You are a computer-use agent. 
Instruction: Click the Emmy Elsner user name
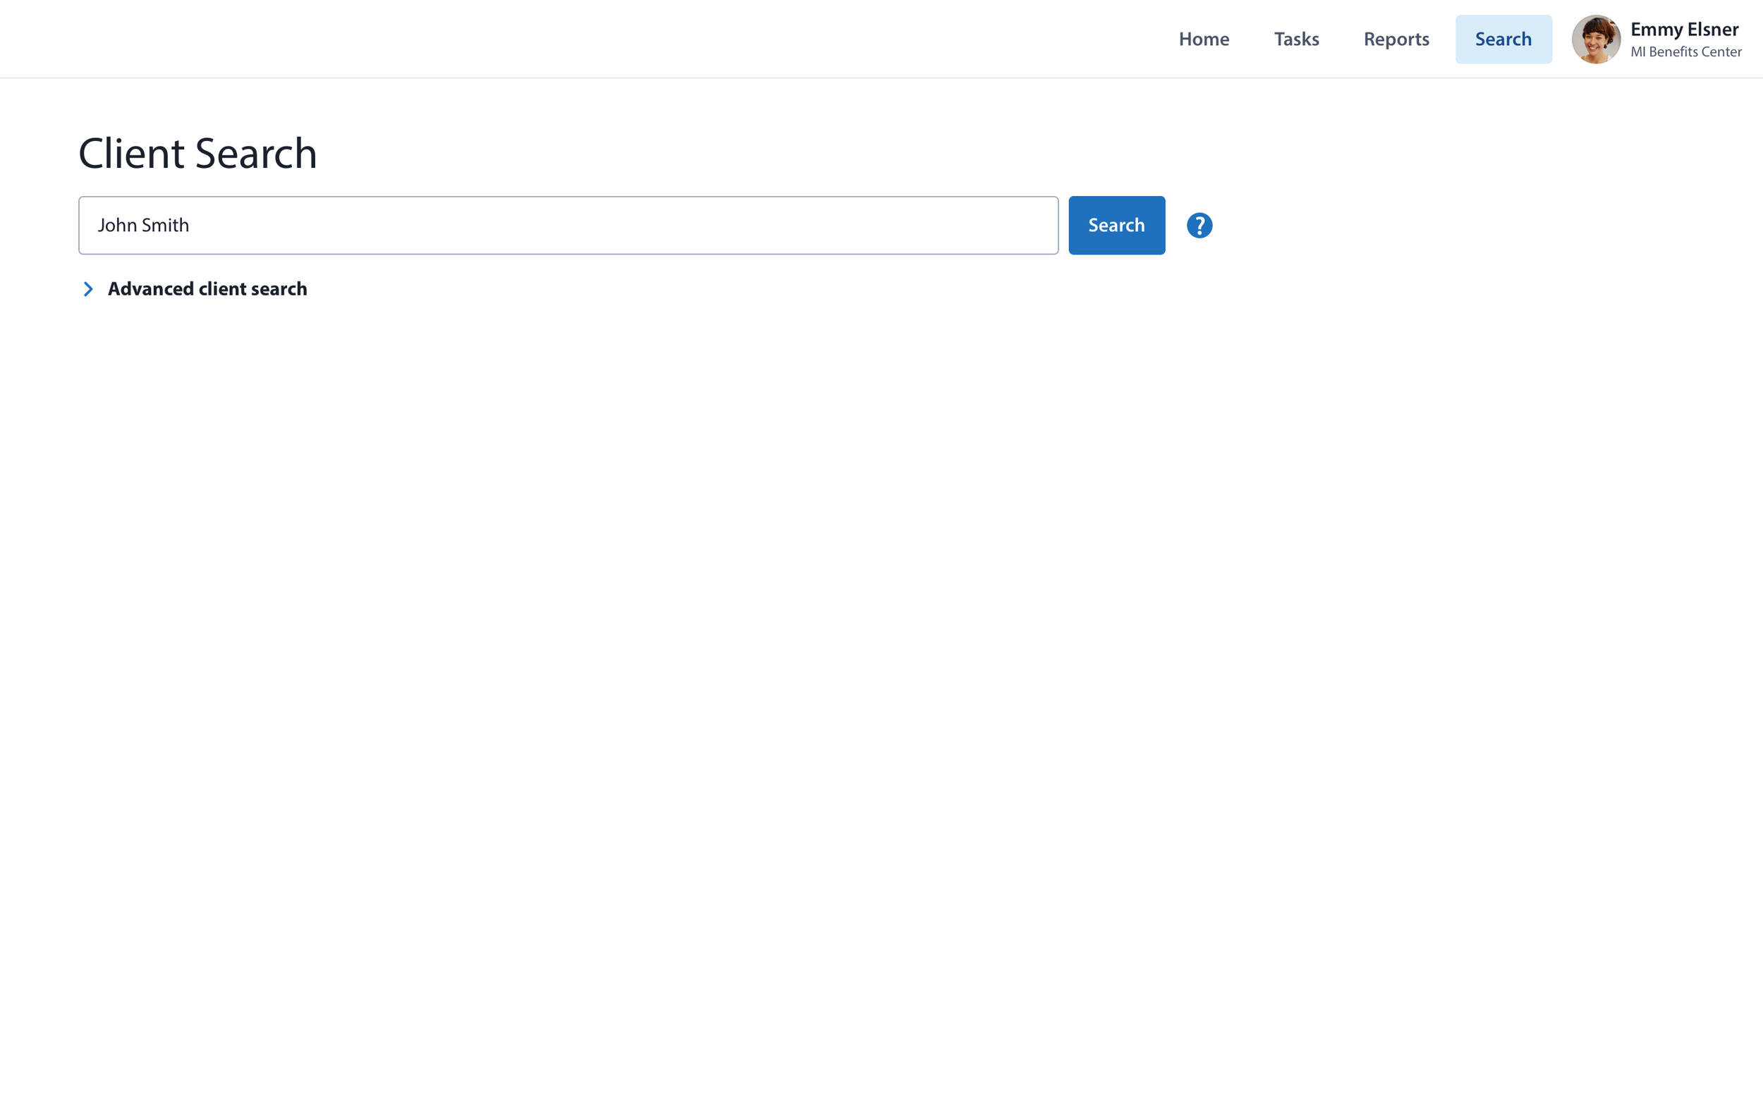coord(1683,29)
